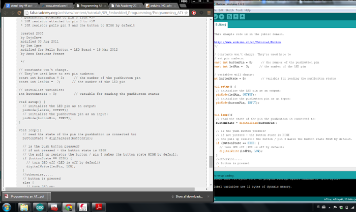The height and width of the screenshot is (212, 356).
Task: Open Chrome hamburger menu
Action: [x=209, y=13]
